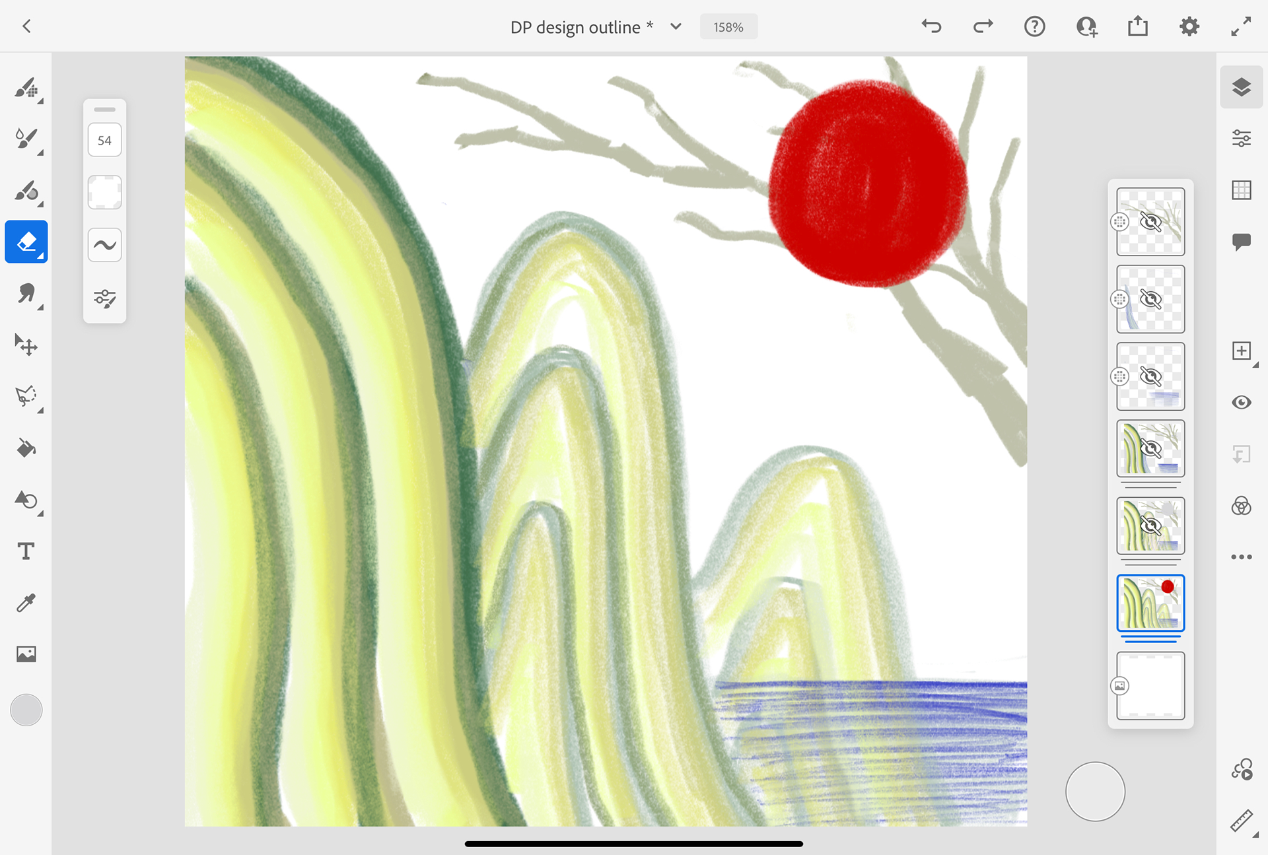Click the clipping mask icon
This screenshot has width=1268, height=855.
click(x=1242, y=454)
